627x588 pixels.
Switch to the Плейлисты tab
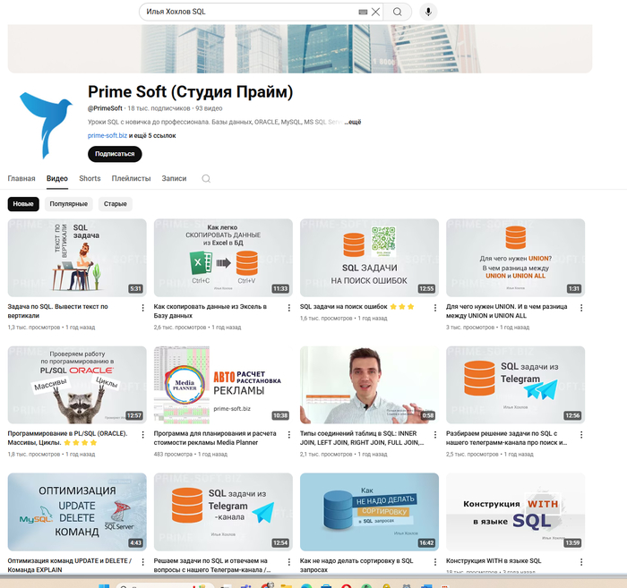point(131,179)
